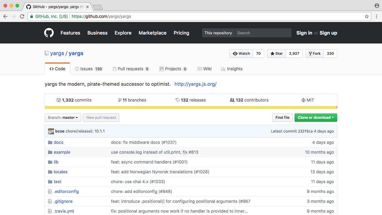Focus the repository Search field
The width and height of the screenshot is (382, 215).
(x=263, y=33)
